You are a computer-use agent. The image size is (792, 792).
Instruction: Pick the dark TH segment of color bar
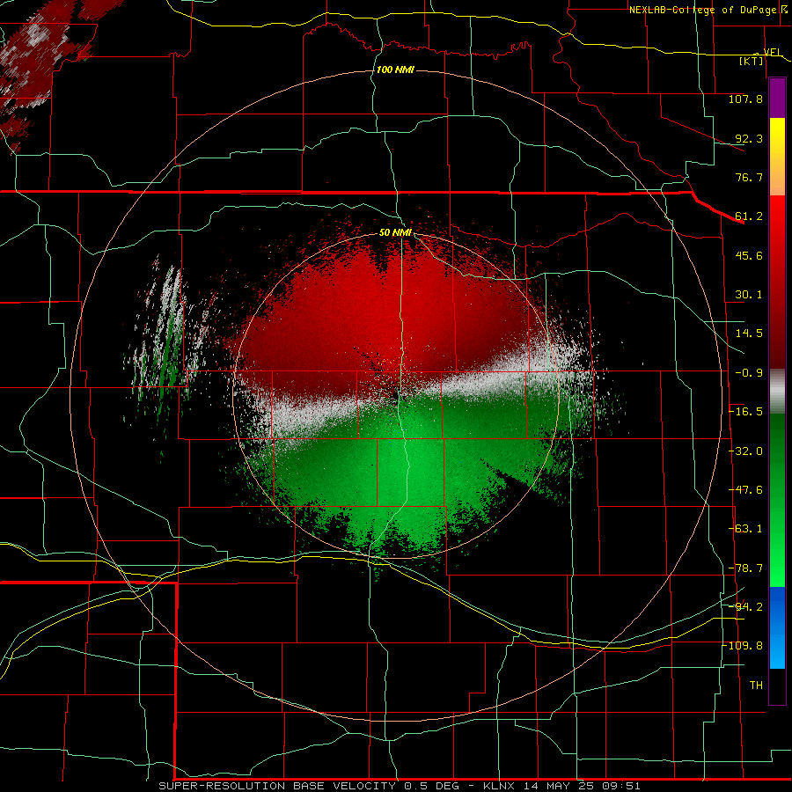(777, 686)
